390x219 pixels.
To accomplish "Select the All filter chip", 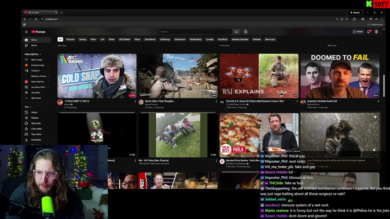I will (x=60, y=39).
